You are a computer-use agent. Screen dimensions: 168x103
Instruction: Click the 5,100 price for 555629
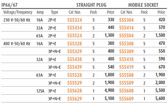pyautogui.click(x=109, y=99)
